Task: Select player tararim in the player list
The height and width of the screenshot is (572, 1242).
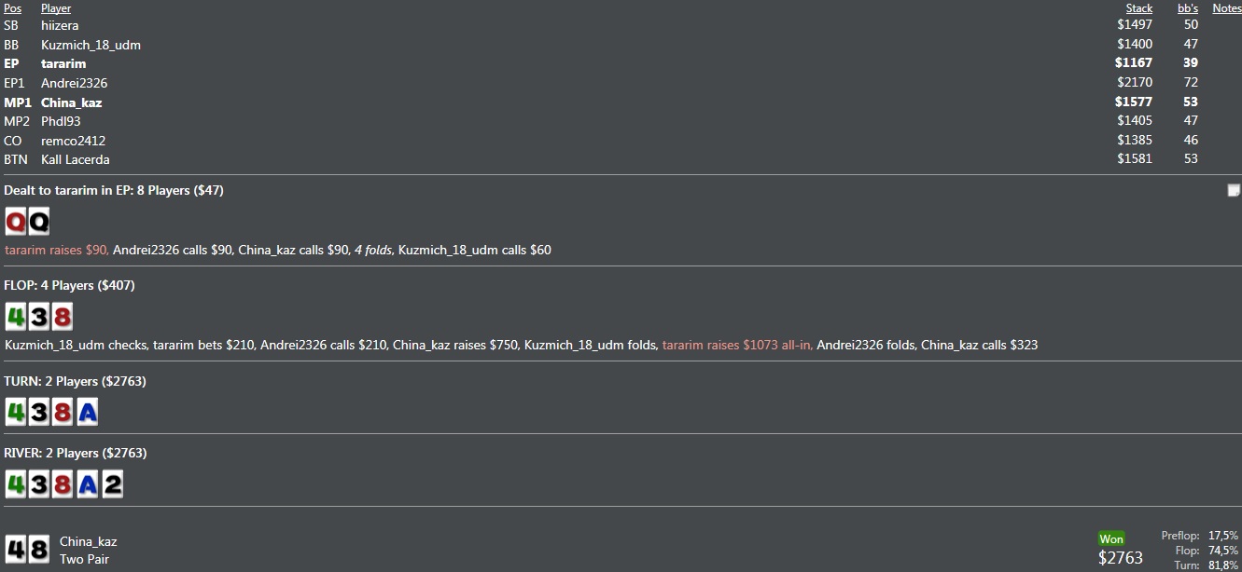Action: click(63, 64)
